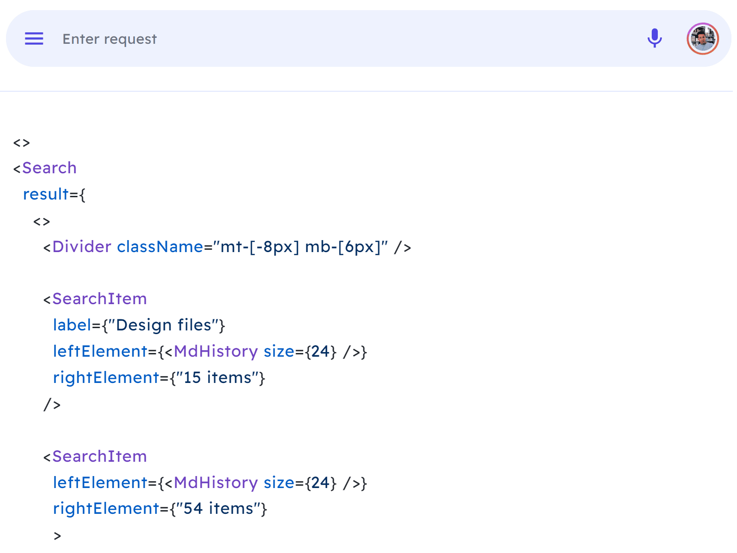Select the rightElement prop of first SearchItem
Screen dimensions: 737x553
click(x=106, y=377)
